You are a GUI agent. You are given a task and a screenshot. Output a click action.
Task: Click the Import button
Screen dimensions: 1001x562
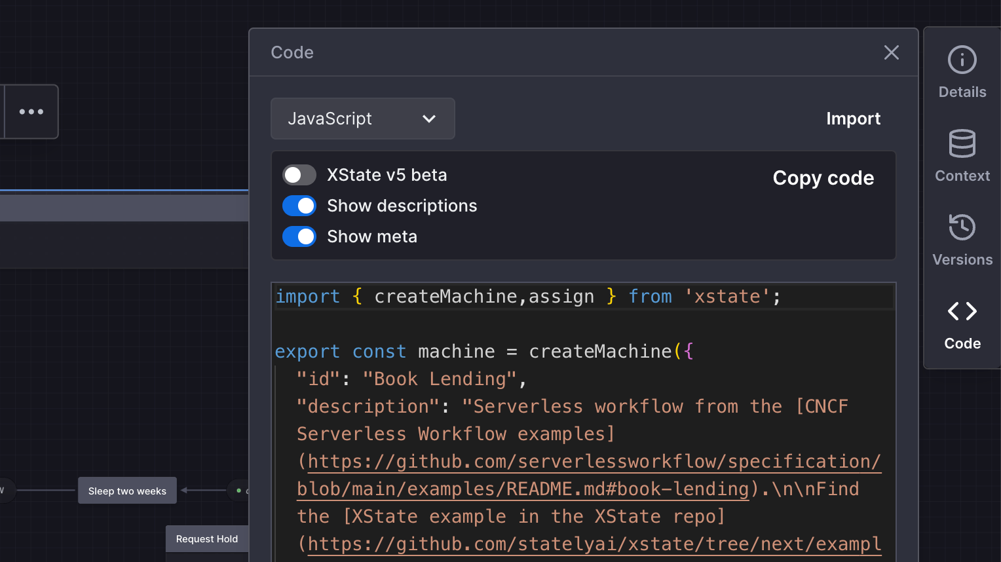[x=853, y=119]
